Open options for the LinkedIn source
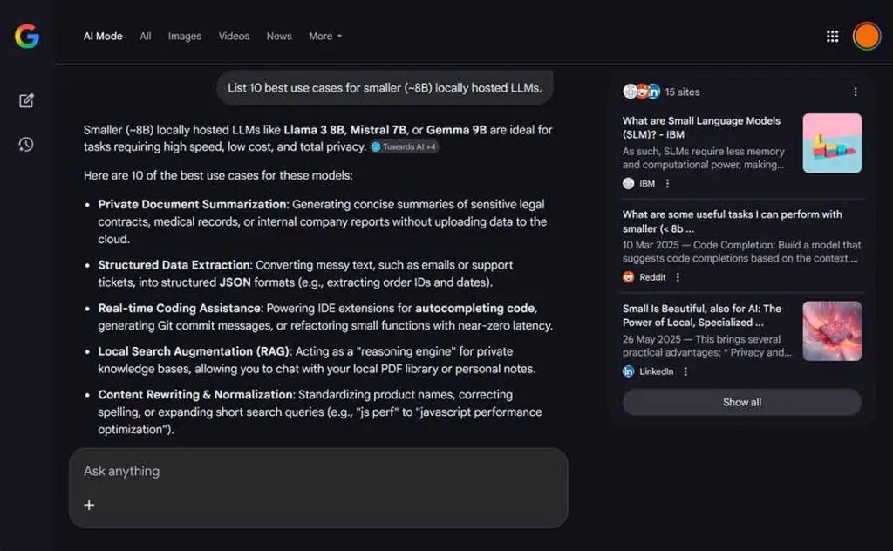This screenshot has height=551, width=893. tap(685, 371)
